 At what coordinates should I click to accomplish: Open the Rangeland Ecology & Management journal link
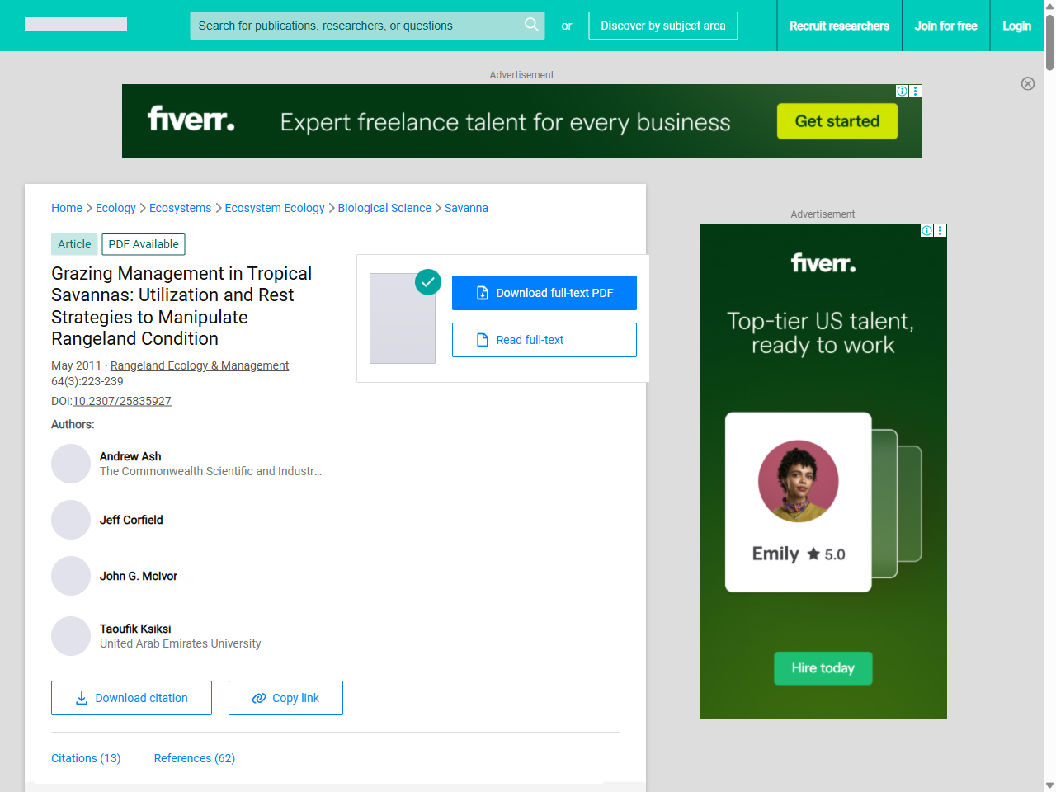coord(200,365)
